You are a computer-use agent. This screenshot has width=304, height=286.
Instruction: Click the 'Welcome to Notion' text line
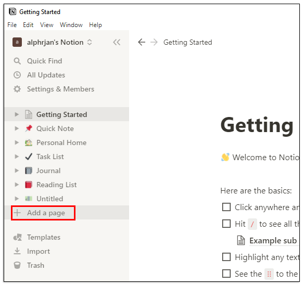pyautogui.click(x=266, y=158)
